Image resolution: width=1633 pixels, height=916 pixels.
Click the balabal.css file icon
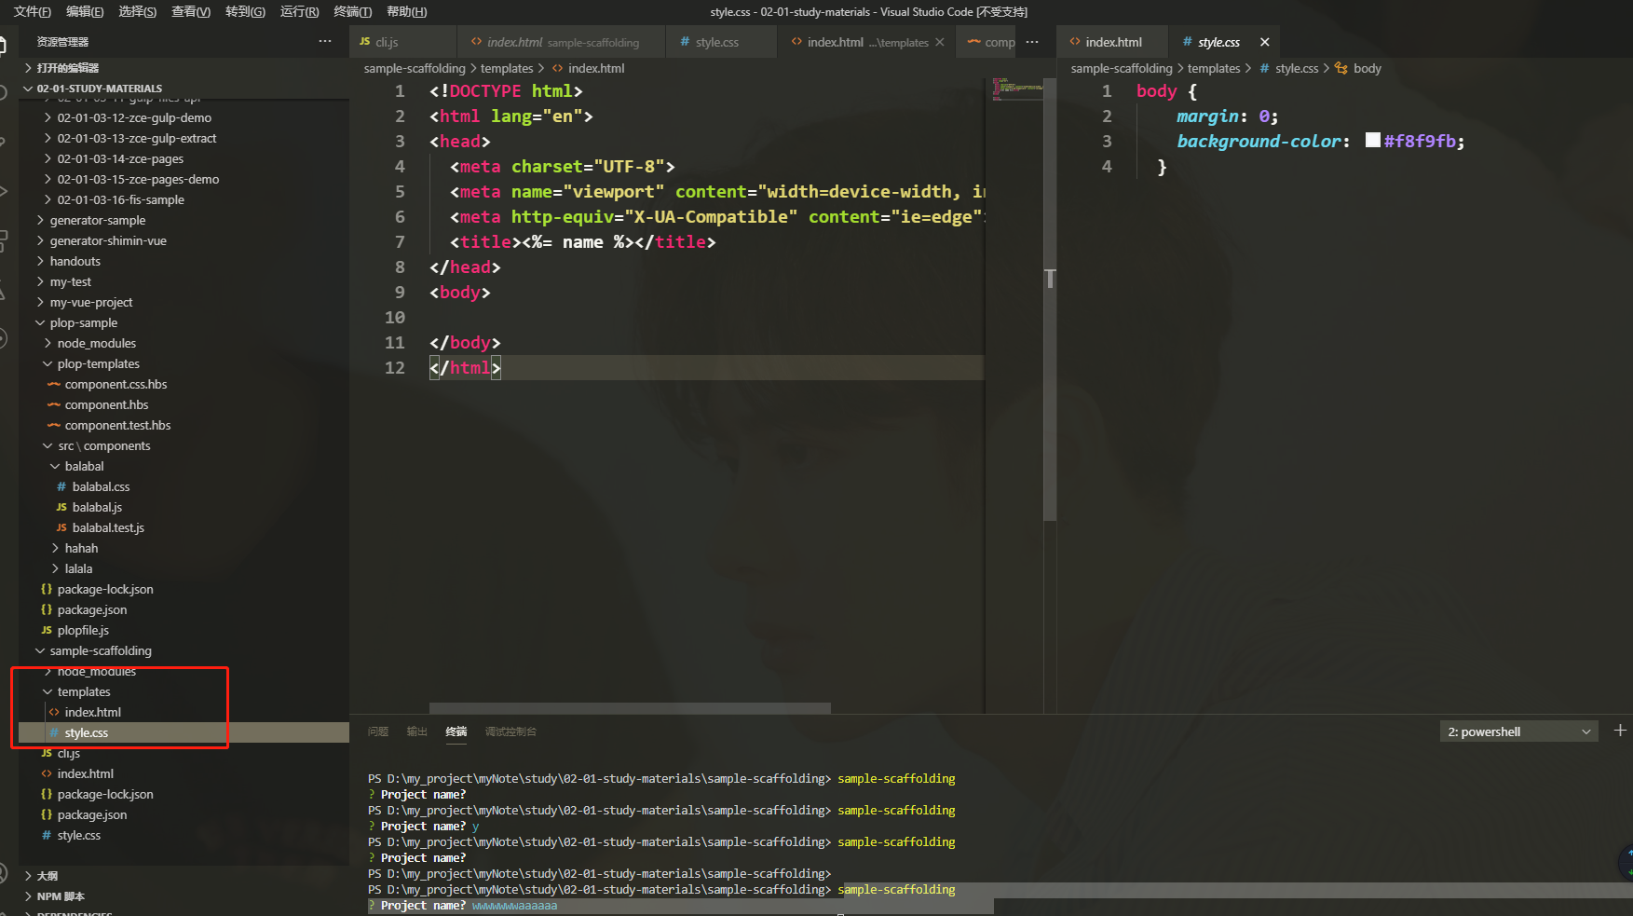[61, 486]
